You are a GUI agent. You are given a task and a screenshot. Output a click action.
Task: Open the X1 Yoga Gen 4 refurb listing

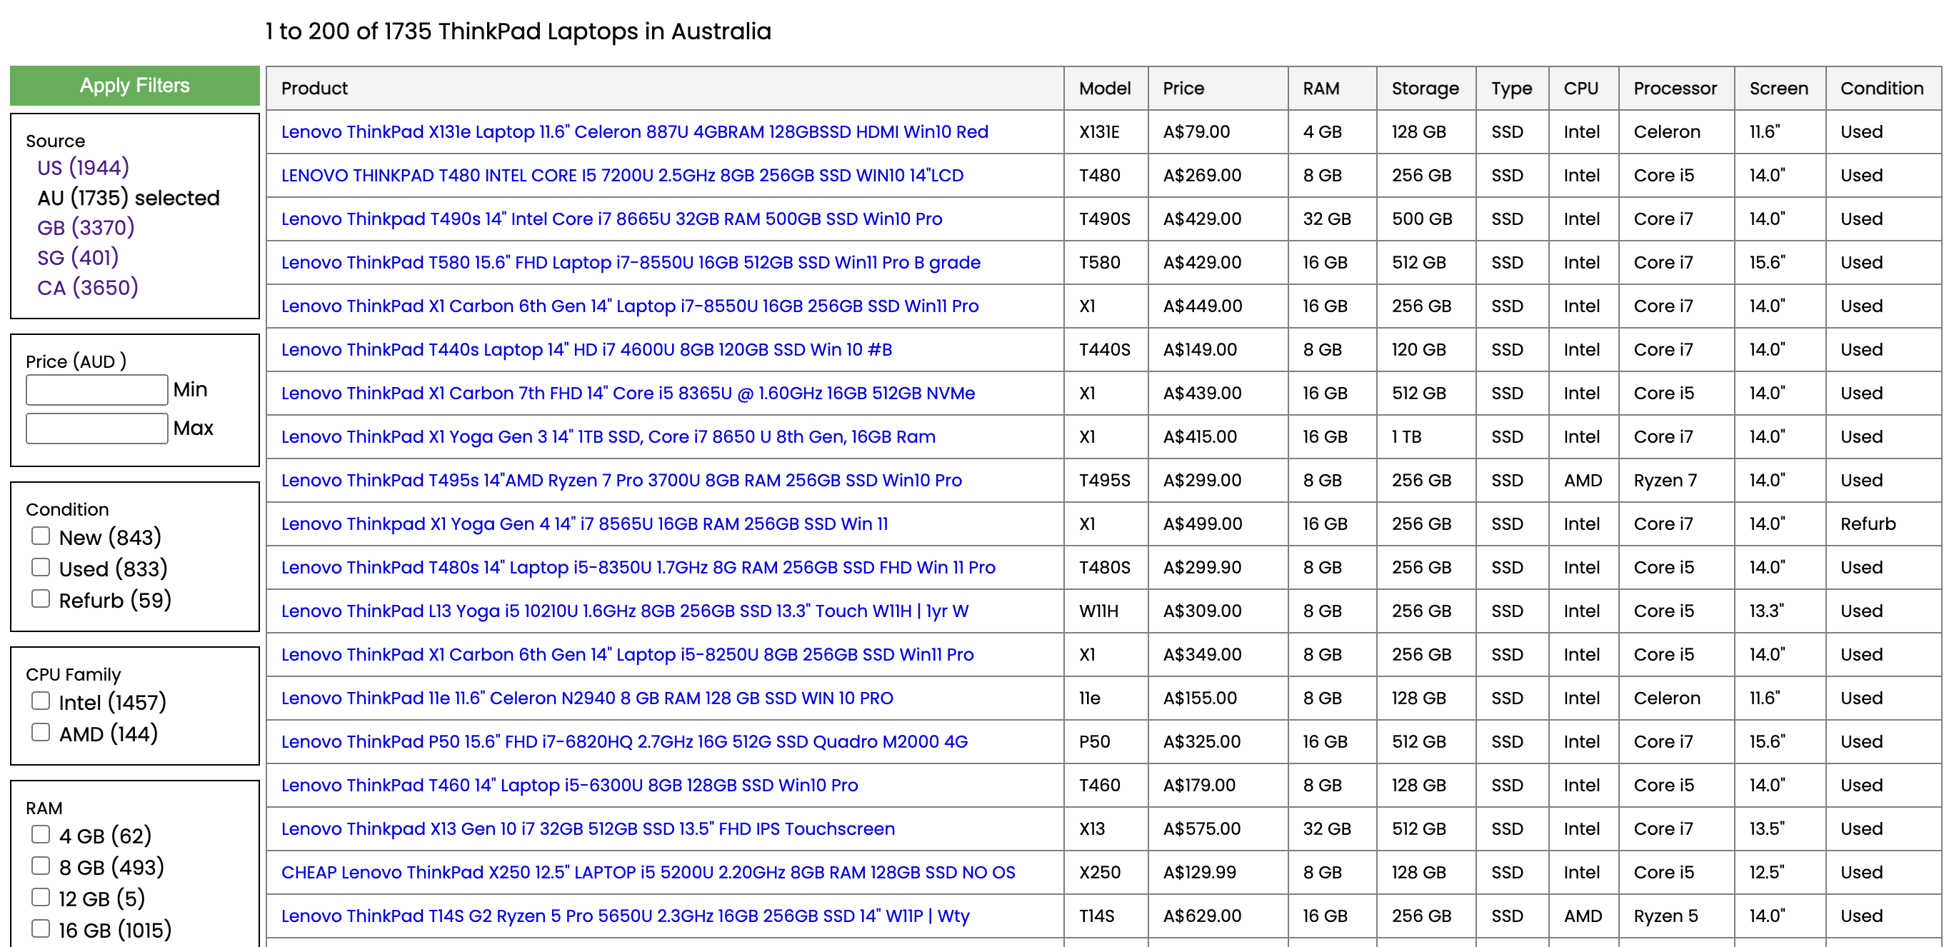click(583, 523)
